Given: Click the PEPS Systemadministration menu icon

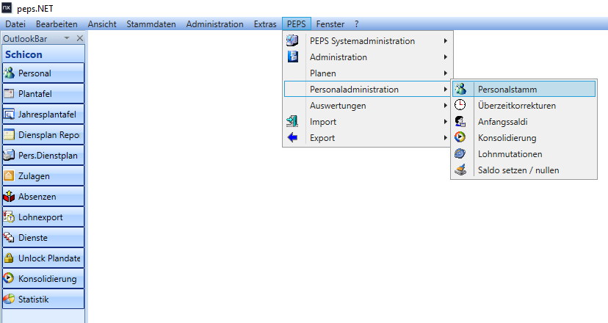Looking at the screenshot, I should point(292,40).
